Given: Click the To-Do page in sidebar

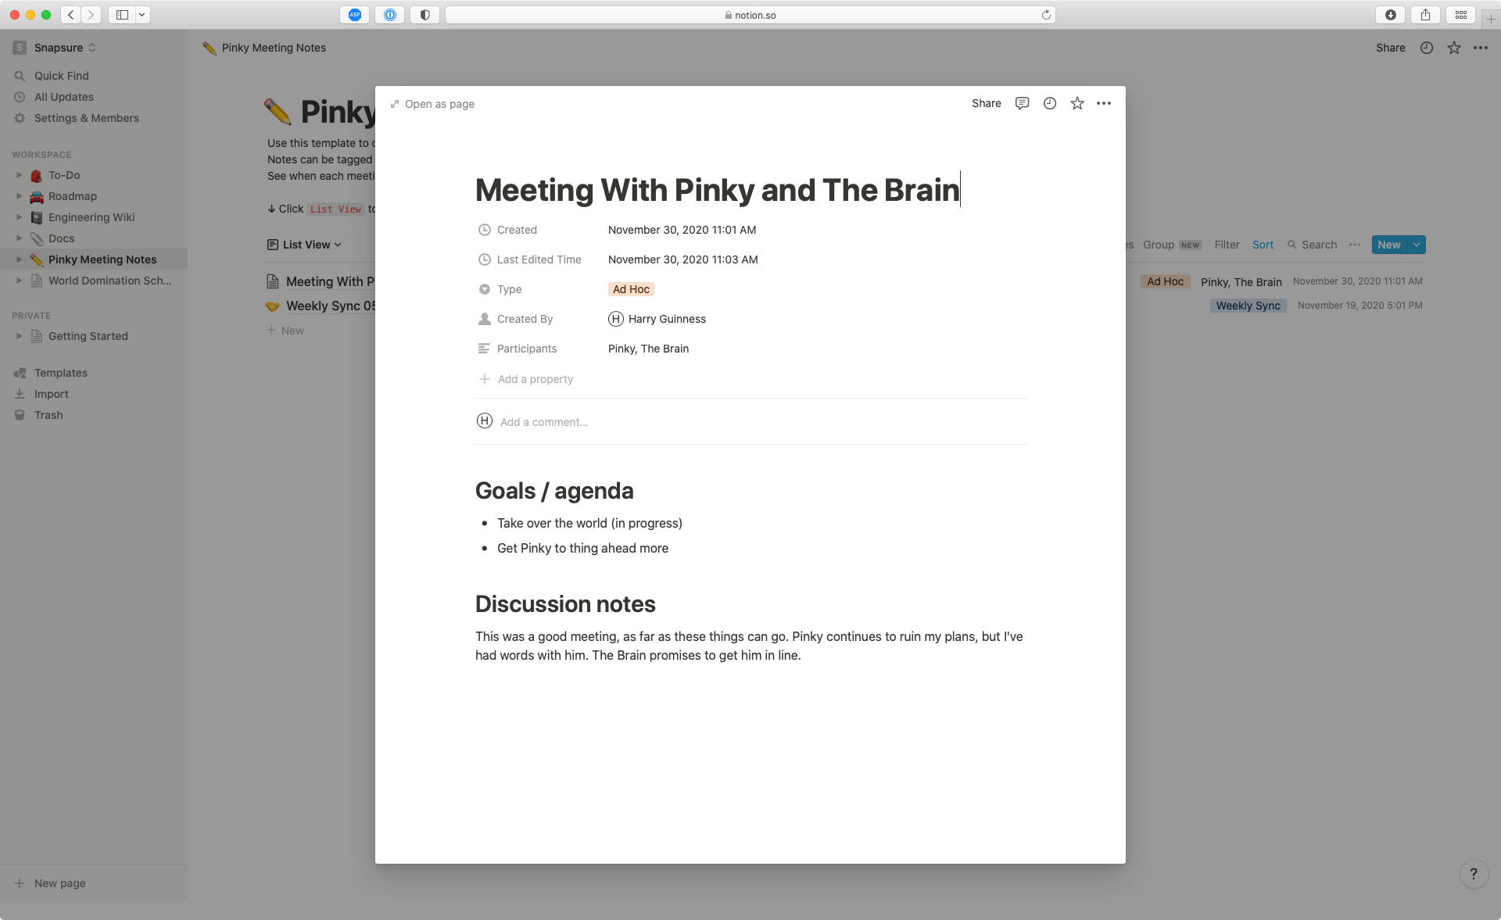Looking at the screenshot, I should (66, 175).
